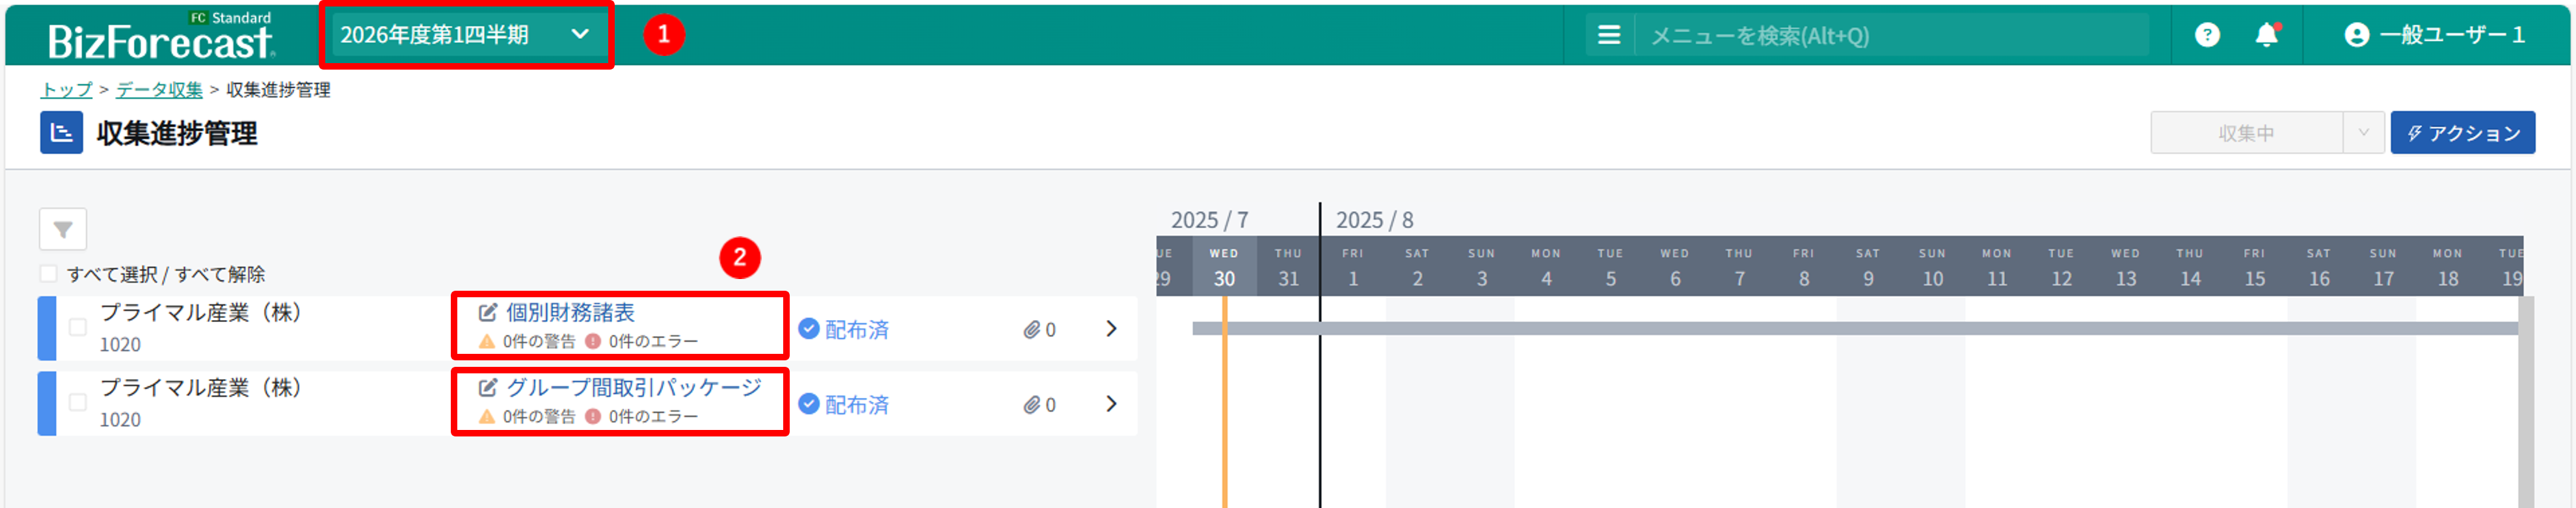Click the attachment paperclip for グループ間取引パッケージ row
The height and width of the screenshot is (508, 2576).
1032,405
